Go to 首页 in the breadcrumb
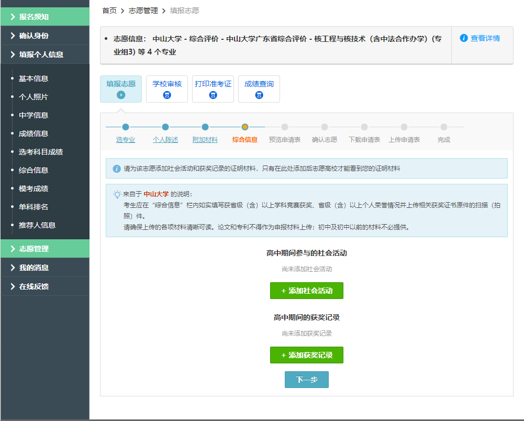The image size is (524, 421). 109,10
